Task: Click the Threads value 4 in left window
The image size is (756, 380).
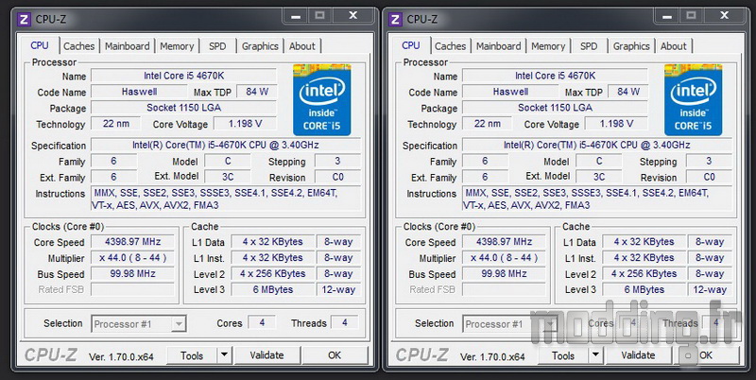Action: pos(345,322)
